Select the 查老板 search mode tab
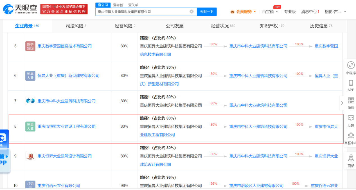The height and width of the screenshot is (190, 356). click(x=118, y=5)
